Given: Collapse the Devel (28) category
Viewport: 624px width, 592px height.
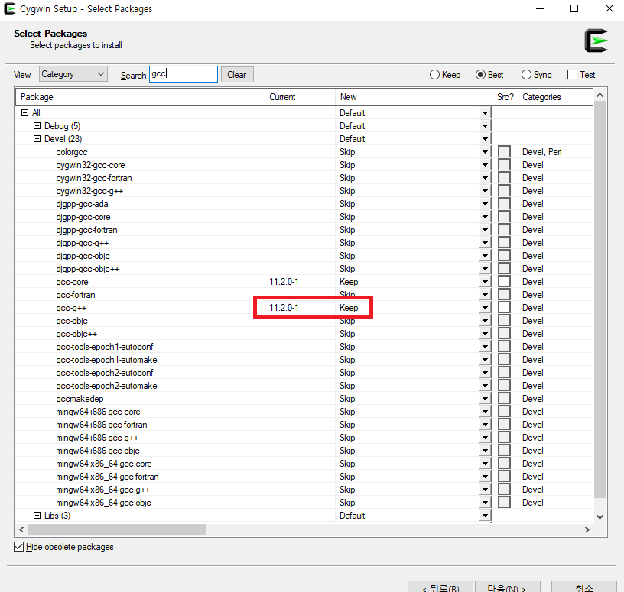Looking at the screenshot, I should (37, 139).
